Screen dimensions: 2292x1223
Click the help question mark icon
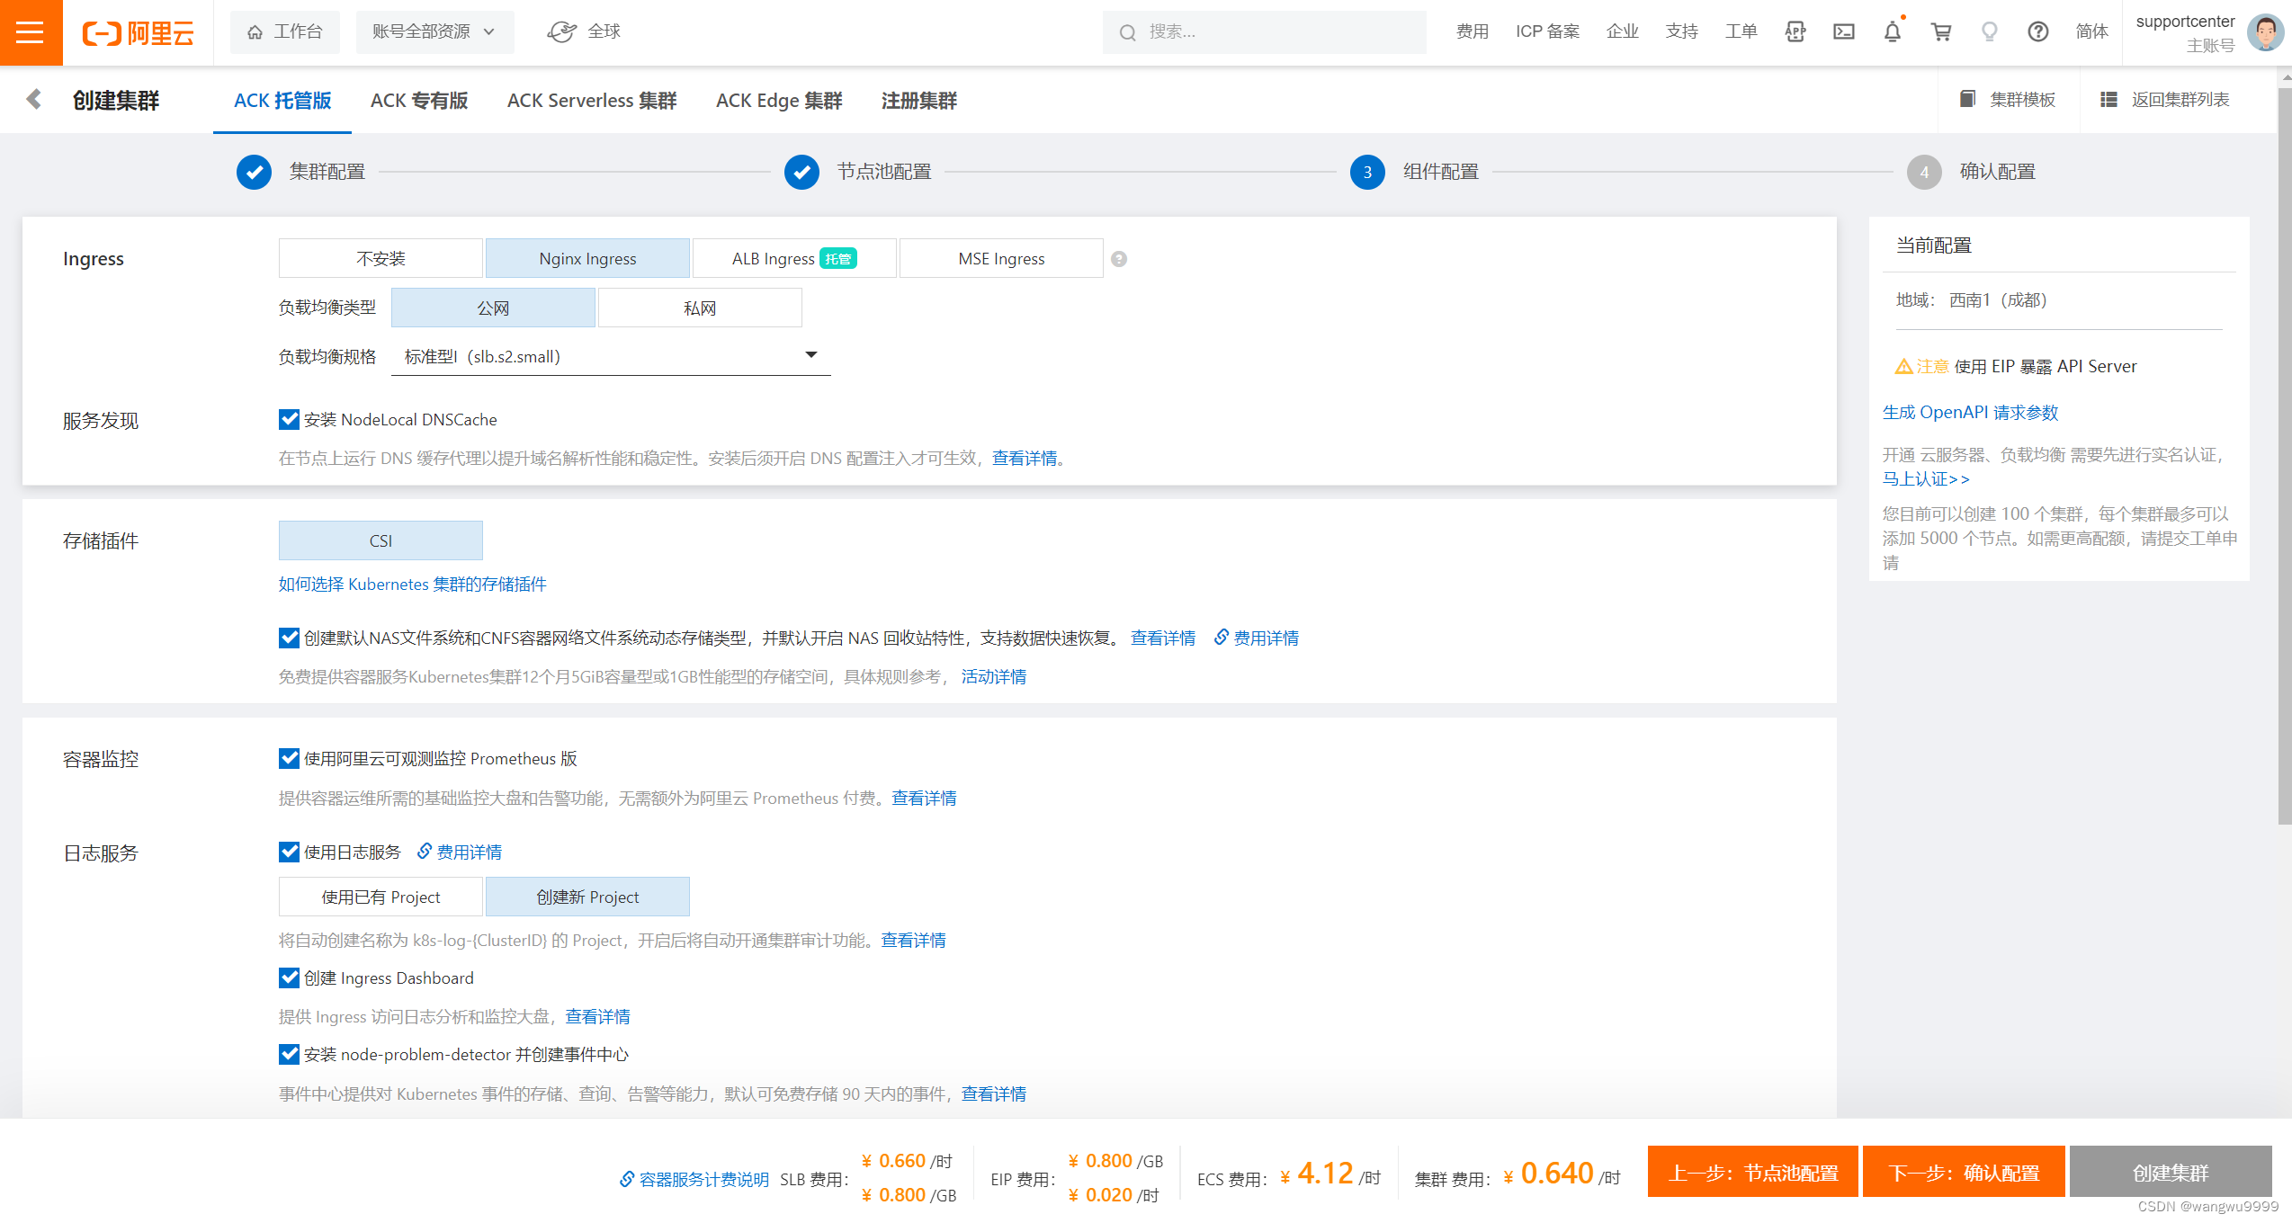(2037, 31)
